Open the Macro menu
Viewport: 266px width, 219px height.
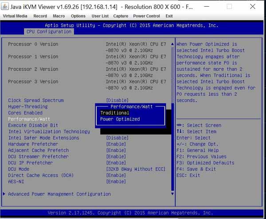tap(59, 16)
